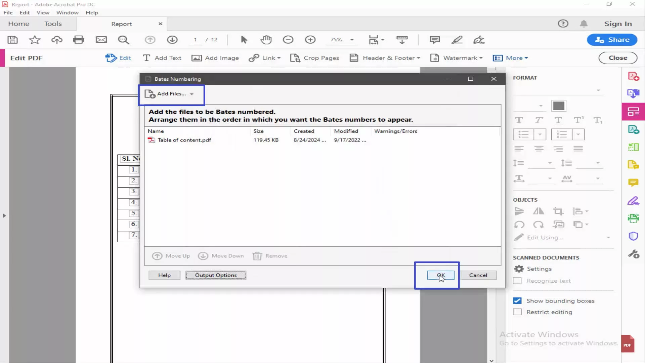This screenshot has height=363, width=645.
Task: Open the Add Image tool
Action: pos(215,58)
